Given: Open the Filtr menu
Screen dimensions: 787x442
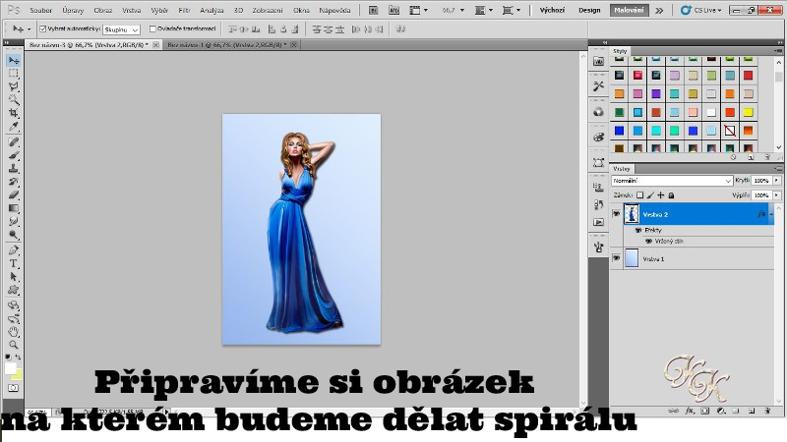Looking at the screenshot, I should (x=184, y=10).
